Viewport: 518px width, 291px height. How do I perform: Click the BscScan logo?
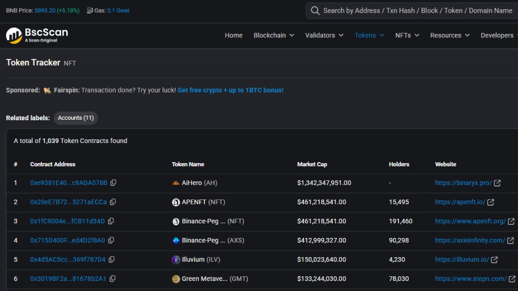click(37, 35)
